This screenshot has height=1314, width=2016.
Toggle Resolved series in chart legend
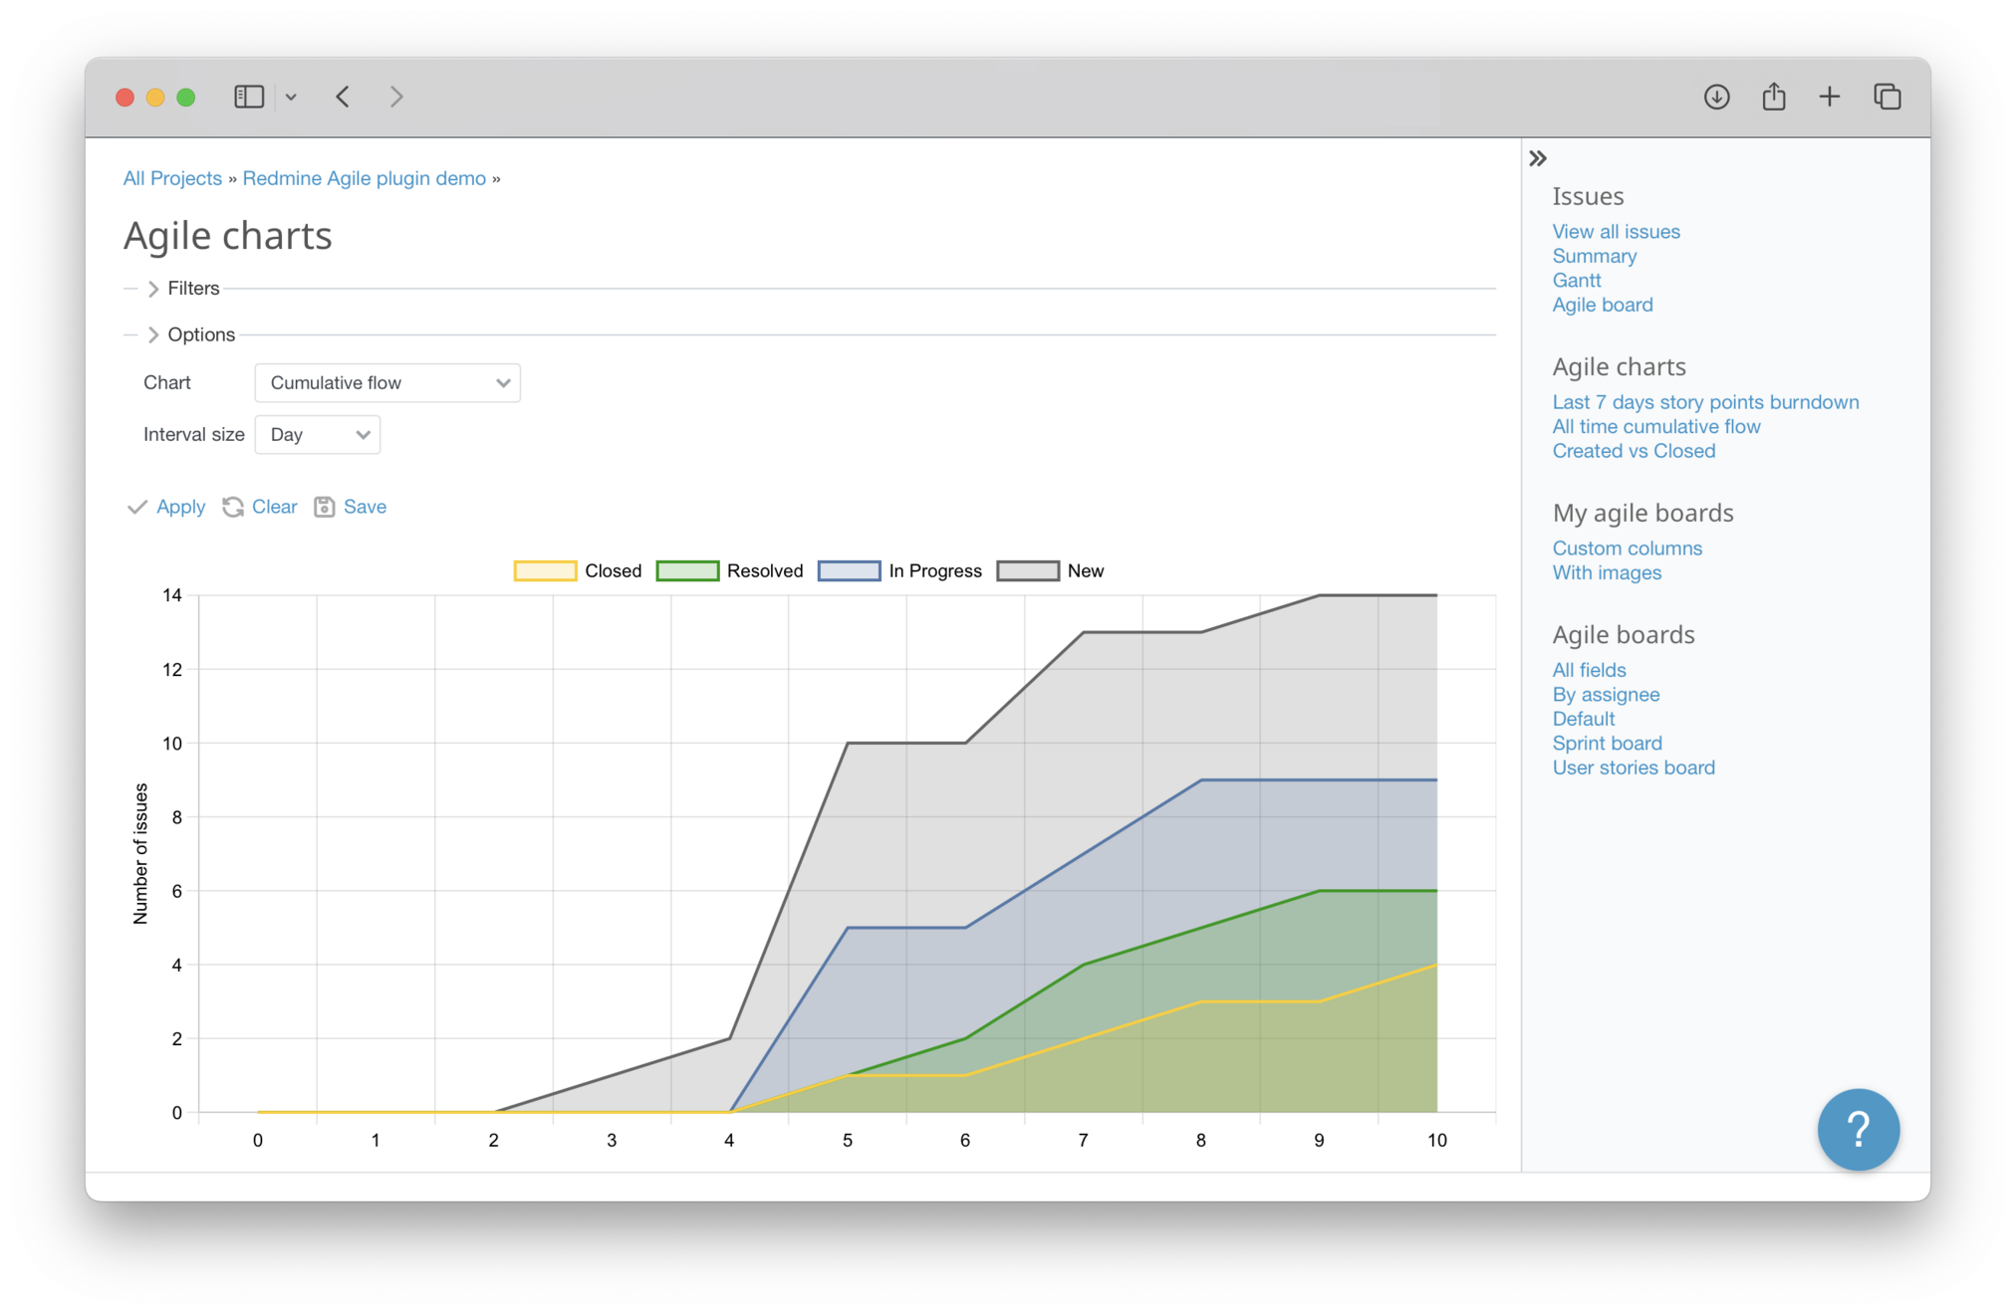point(730,571)
